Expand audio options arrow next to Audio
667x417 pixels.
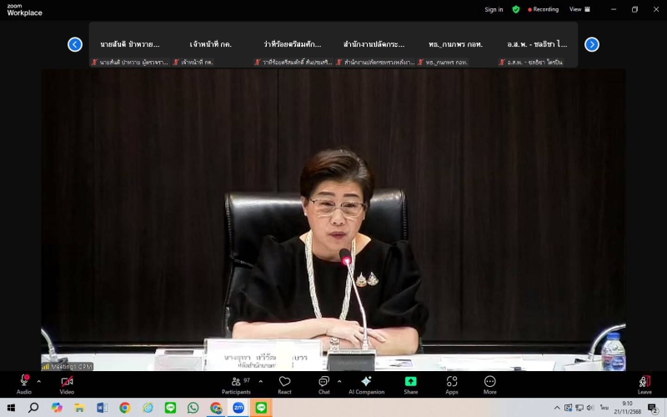pos(39,381)
